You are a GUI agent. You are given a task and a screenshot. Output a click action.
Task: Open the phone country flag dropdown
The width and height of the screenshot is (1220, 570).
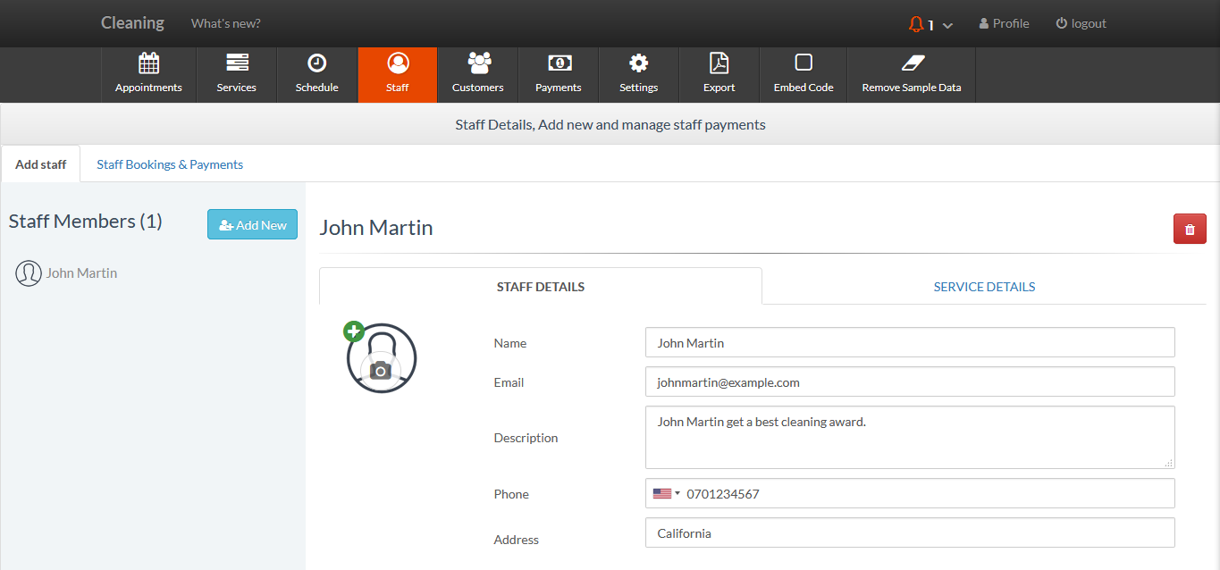666,493
